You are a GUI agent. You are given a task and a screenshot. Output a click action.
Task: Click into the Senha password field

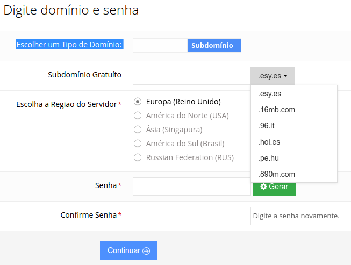pos(191,187)
